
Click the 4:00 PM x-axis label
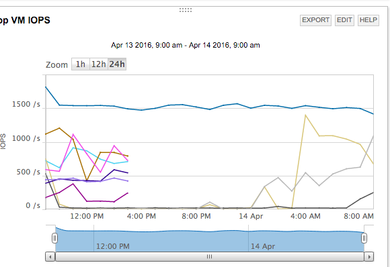(x=141, y=216)
